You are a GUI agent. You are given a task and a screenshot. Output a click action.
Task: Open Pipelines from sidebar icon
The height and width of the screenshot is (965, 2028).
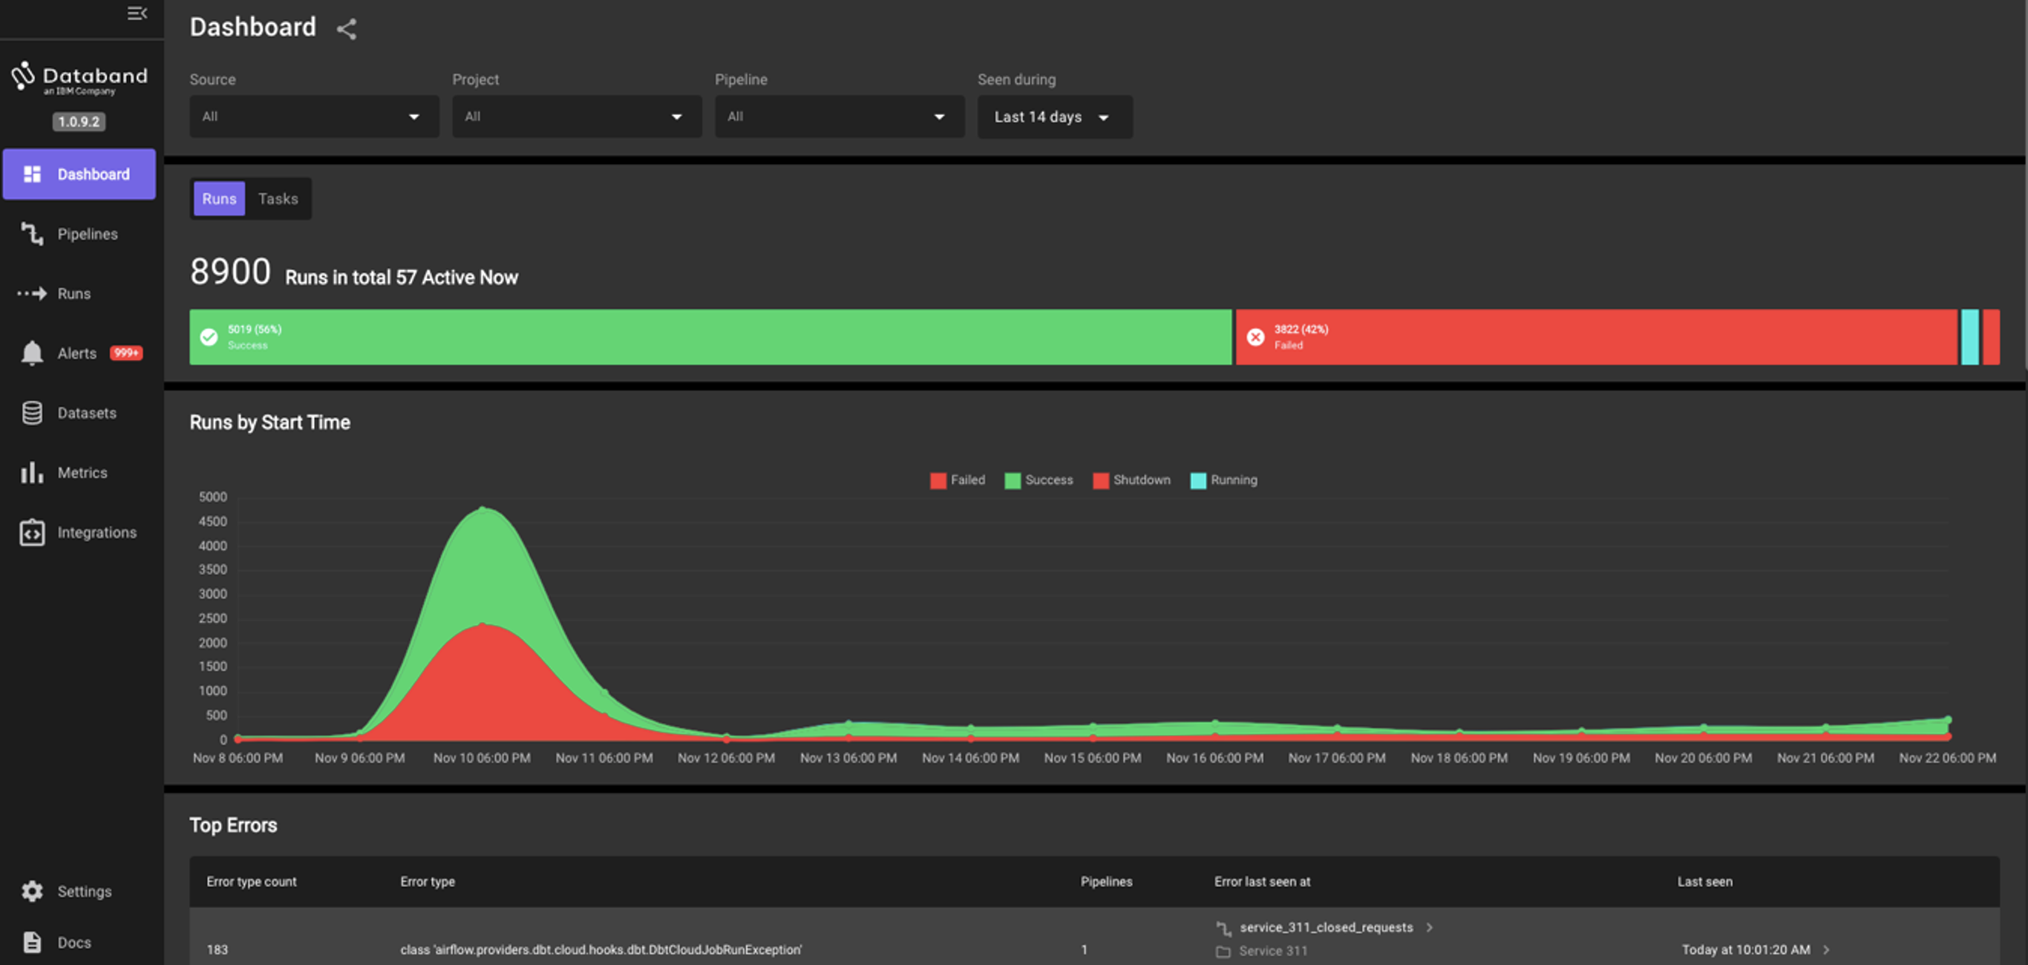pos(32,234)
